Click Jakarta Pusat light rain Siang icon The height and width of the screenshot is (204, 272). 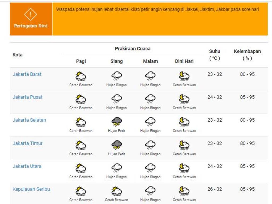(x=116, y=99)
